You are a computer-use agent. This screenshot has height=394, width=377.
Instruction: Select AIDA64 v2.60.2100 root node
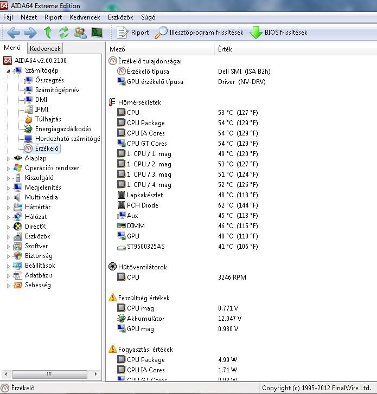pyautogui.click(x=35, y=61)
